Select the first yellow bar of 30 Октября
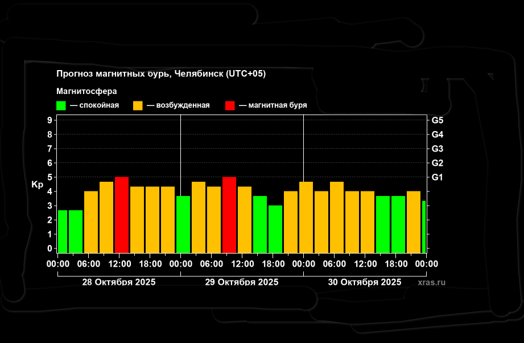 coord(306,217)
